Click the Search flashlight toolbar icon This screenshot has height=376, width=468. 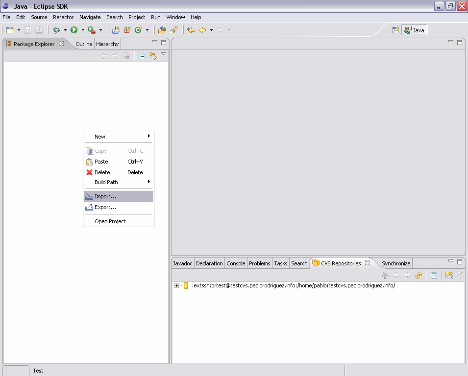(x=173, y=30)
